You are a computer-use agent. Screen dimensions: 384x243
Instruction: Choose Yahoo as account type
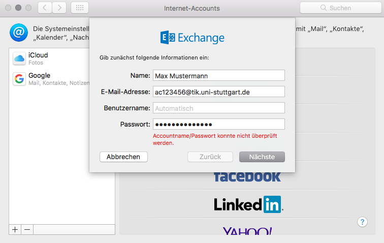pos(247,230)
